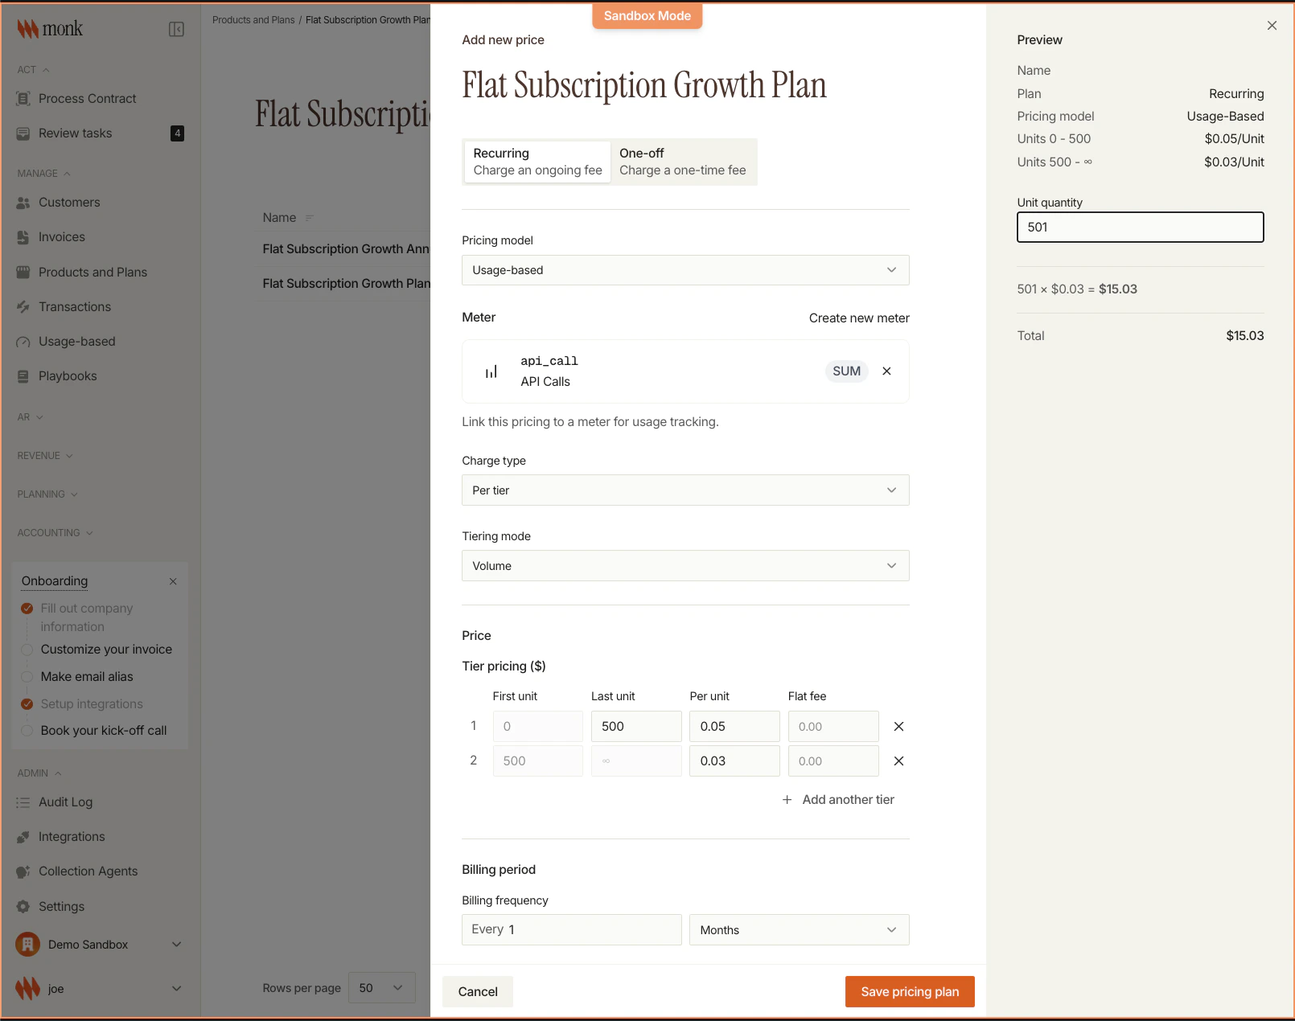The width and height of the screenshot is (1295, 1021).
Task: Change the Months billing frequency dropdown
Action: 798,929
